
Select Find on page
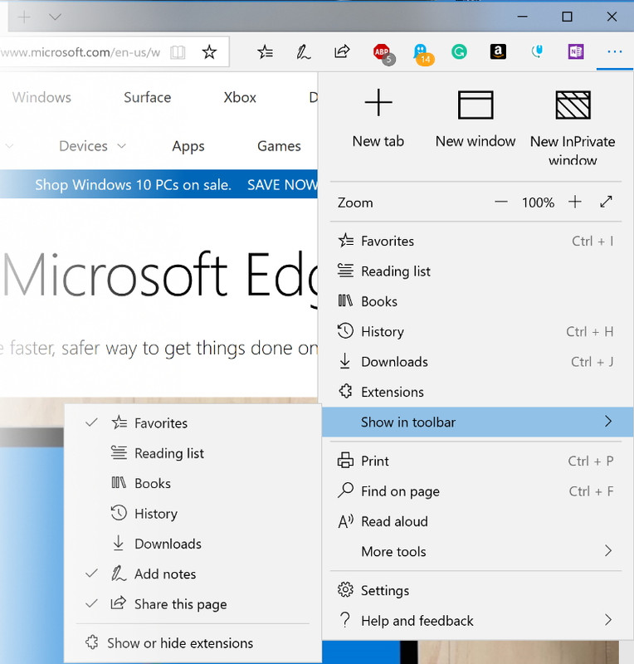coord(475,491)
